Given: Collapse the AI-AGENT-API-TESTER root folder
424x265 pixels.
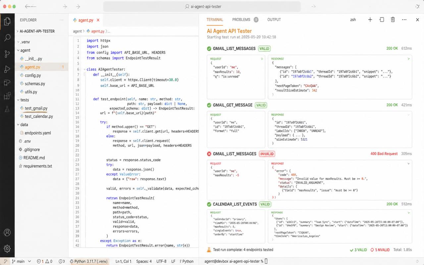Looking at the screenshot, I should tap(17, 31).
